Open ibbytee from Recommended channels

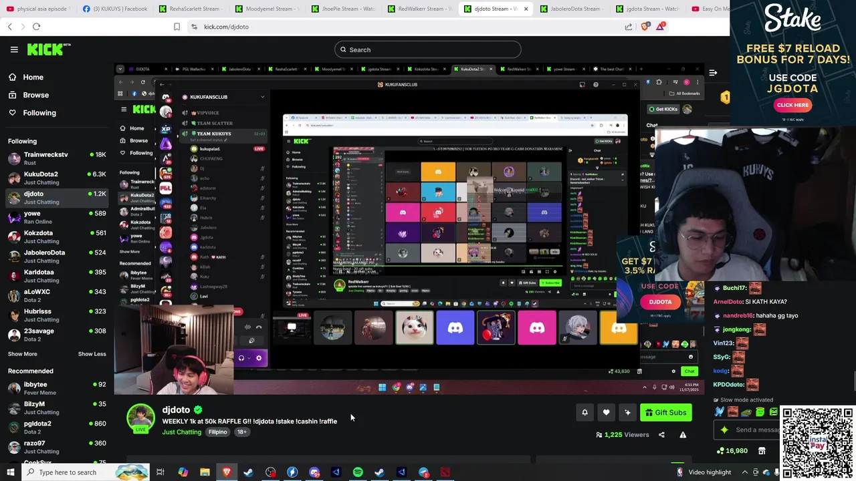(x=57, y=388)
